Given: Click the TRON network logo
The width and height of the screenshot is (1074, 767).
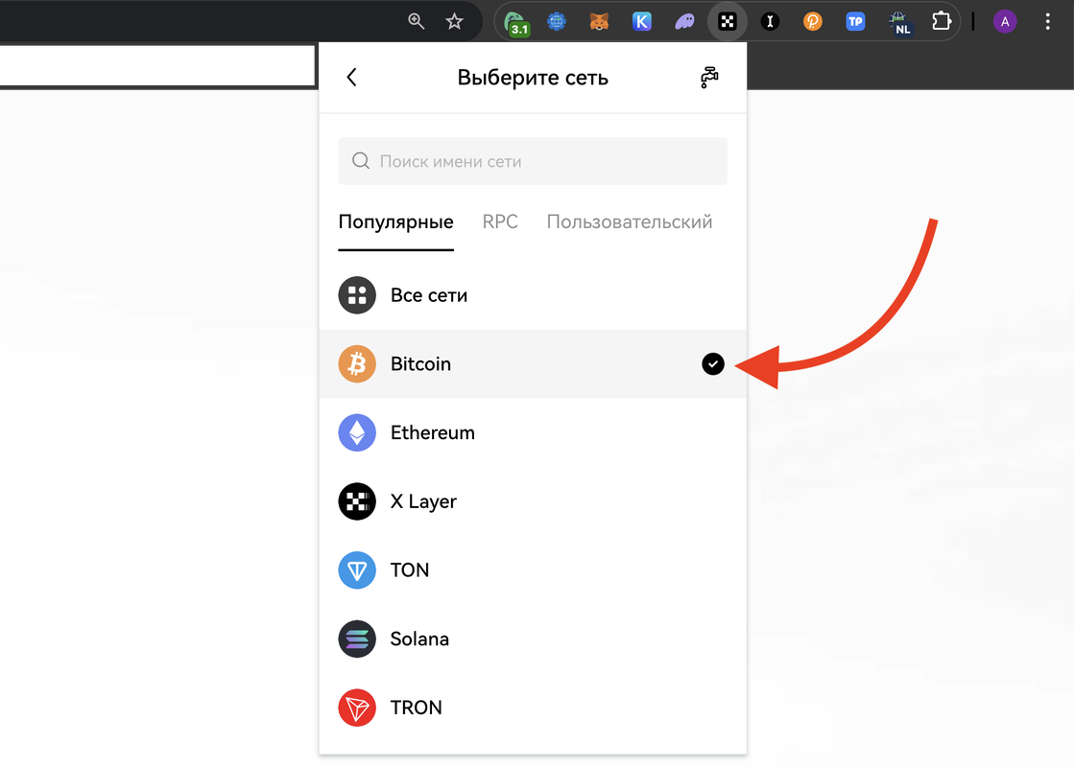Looking at the screenshot, I should coord(357,708).
